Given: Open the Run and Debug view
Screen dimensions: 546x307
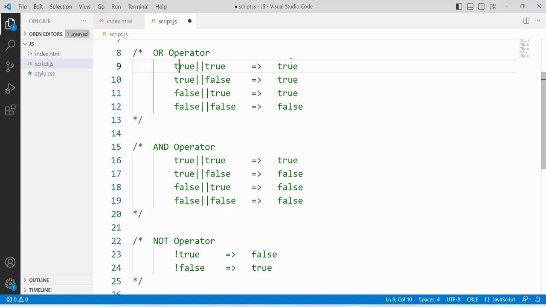Looking at the screenshot, I should pyautogui.click(x=10, y=89).
